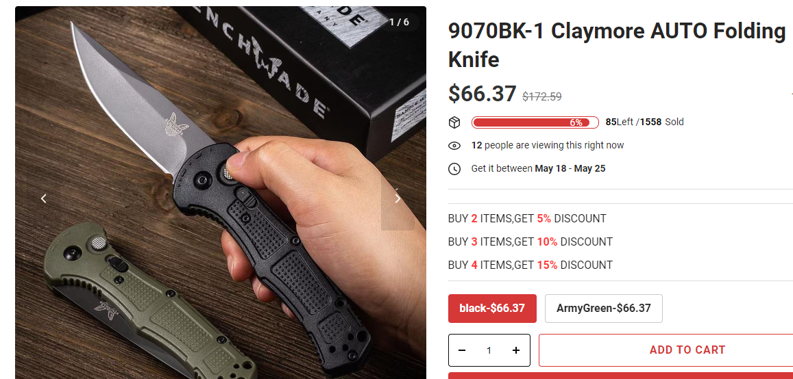Image resolution: width=793 pixels, height=379 pixels.
Task: Advance to the next product image
Action: pos(398,199)
